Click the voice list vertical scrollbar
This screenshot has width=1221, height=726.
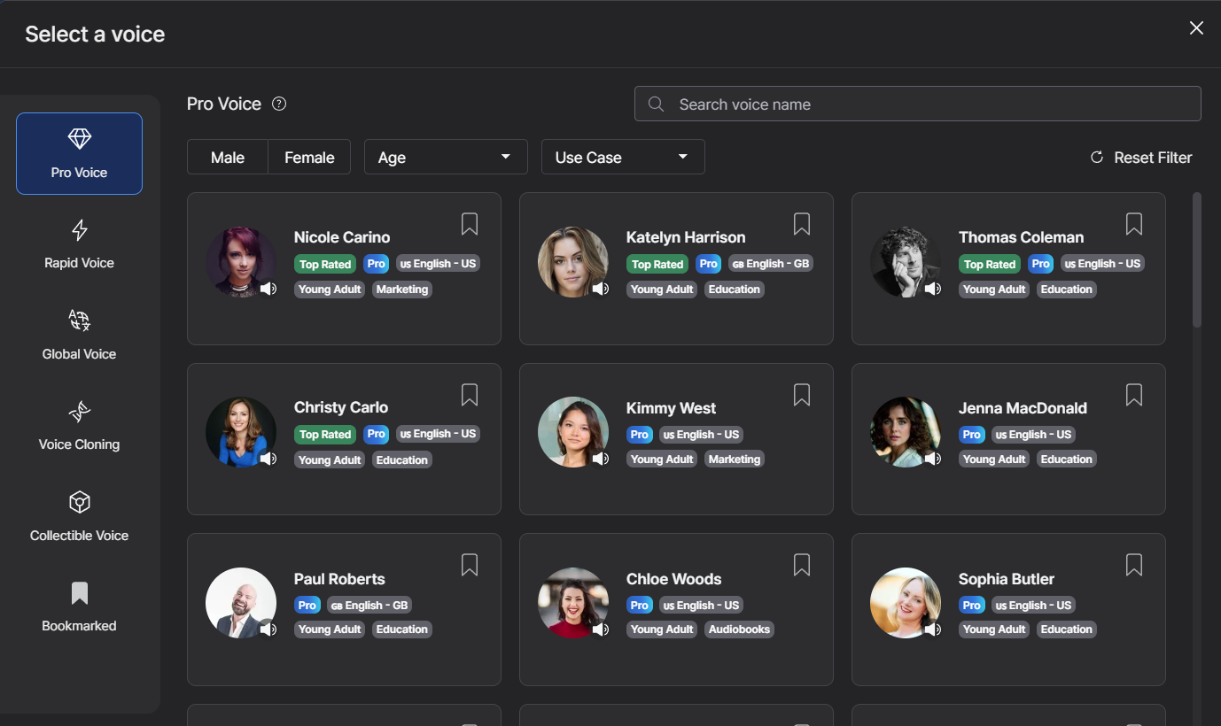[x=1197, y=260]
